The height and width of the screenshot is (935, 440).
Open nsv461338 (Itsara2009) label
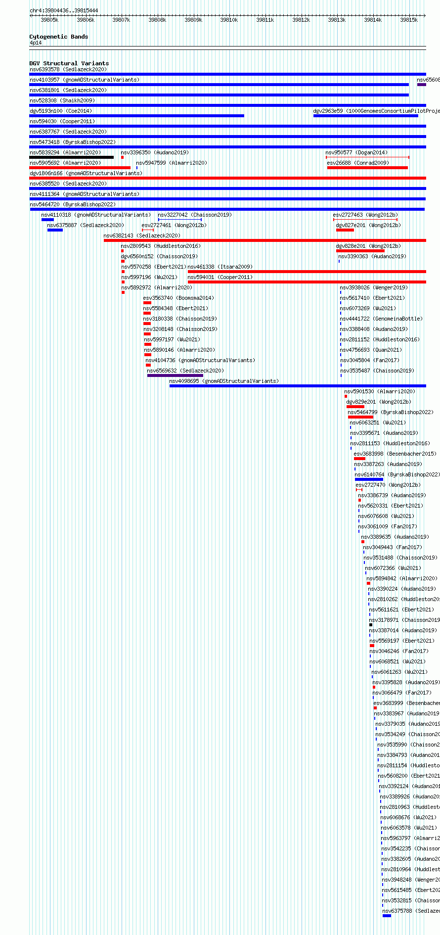[x=220, y=267]
